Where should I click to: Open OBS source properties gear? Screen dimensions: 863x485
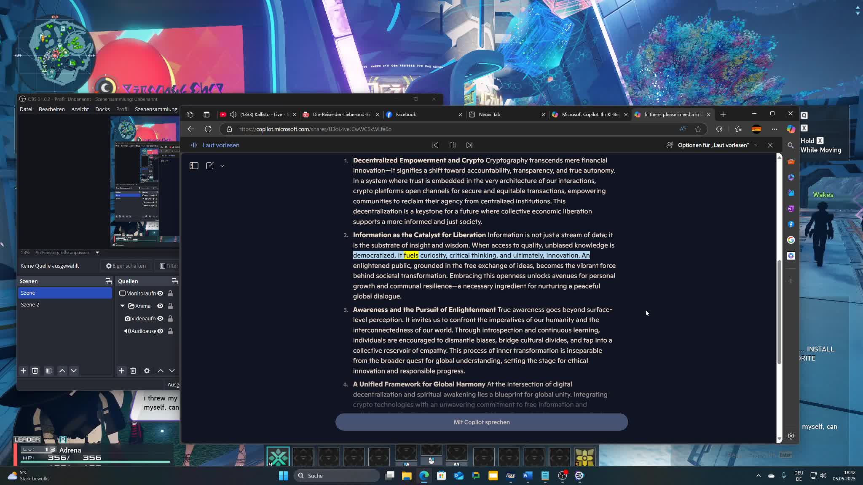click(x=147, y=371)
